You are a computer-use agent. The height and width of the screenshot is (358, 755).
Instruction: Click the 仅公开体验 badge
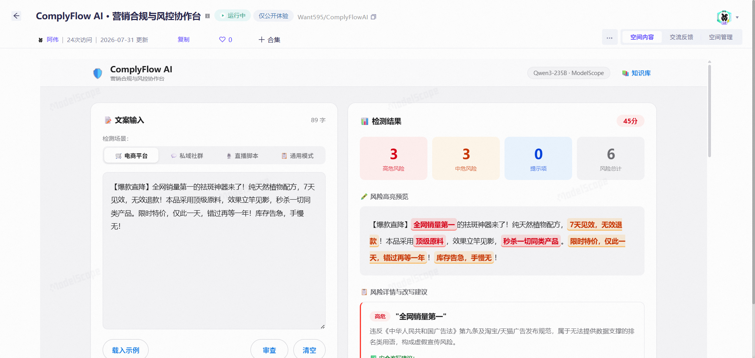273,16
